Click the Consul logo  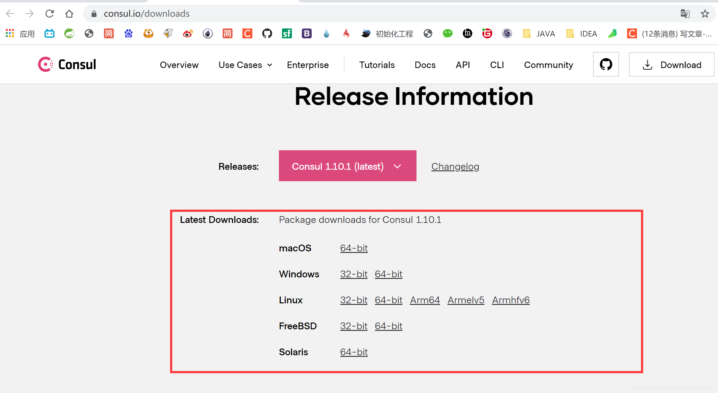tap(67, 64)
